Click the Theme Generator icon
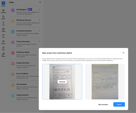 pos(13,42)
